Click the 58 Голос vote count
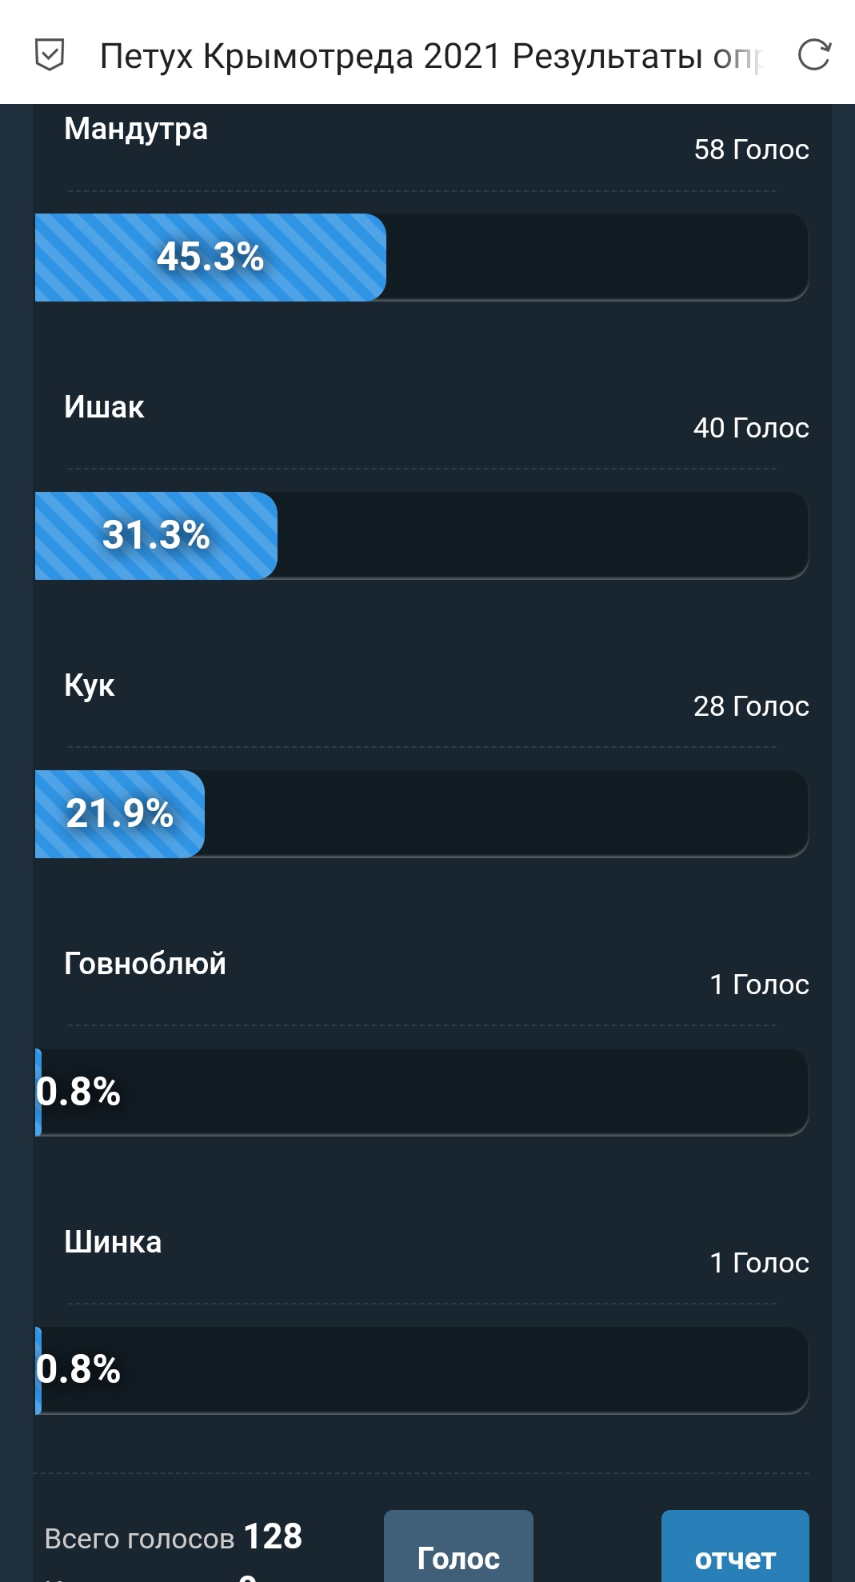Image resolution: width=855 pixels, height=1582 pixels. [x=751, y=150]
